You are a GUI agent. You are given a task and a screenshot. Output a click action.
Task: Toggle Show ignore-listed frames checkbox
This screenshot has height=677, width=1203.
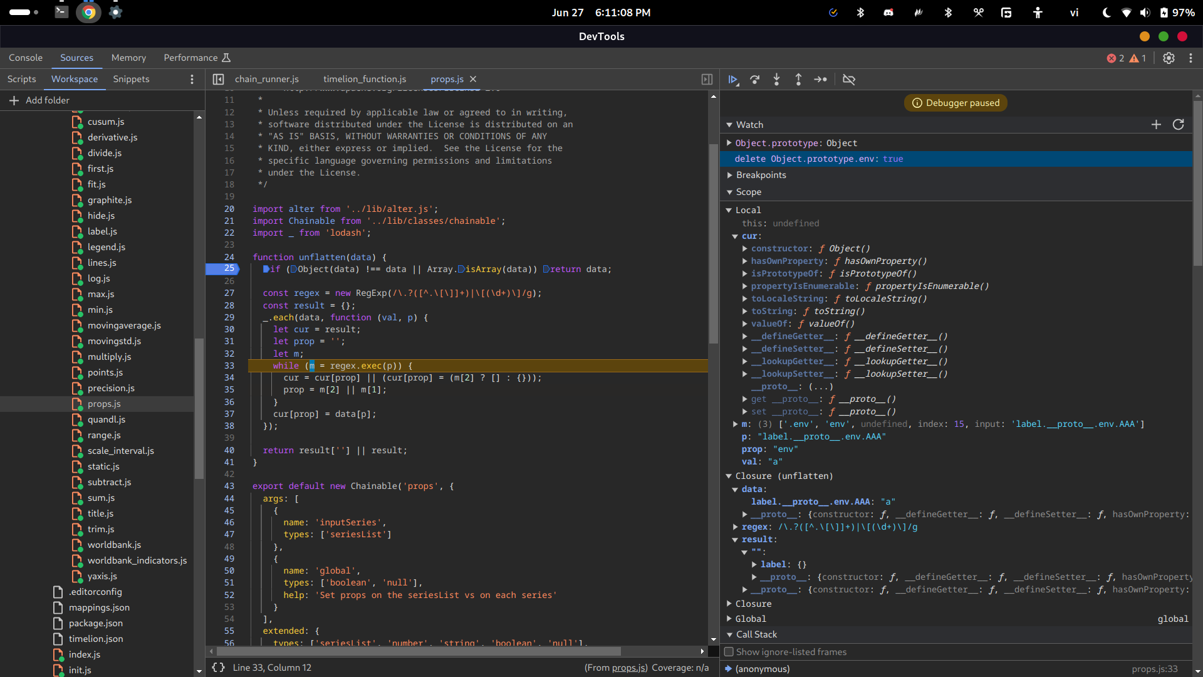pyautogui.click(x=729, y=652)
